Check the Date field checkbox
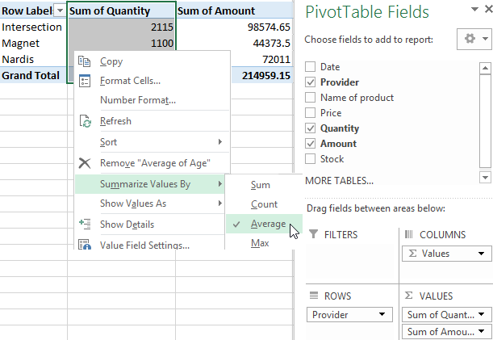 (x=311, y=67)
